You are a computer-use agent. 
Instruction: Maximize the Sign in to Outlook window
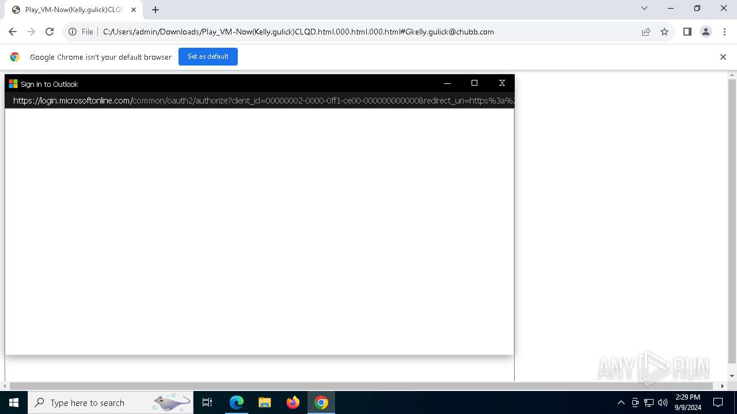(x=474, y=83)
